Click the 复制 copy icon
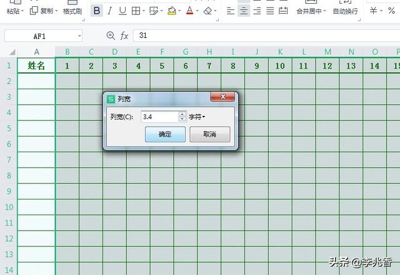The image size is (400, 275). [34, 11]
